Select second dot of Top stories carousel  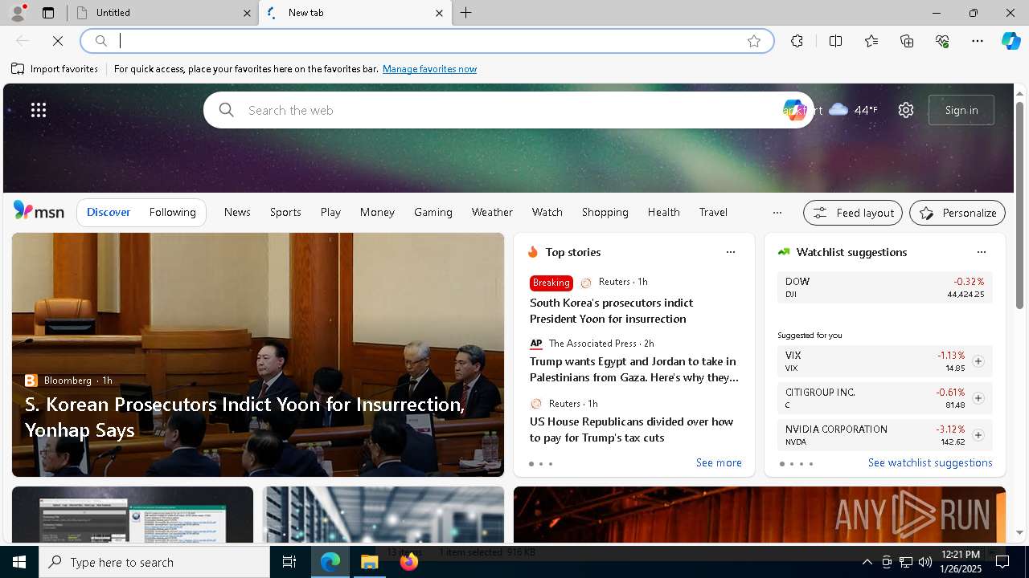point(541,464)
